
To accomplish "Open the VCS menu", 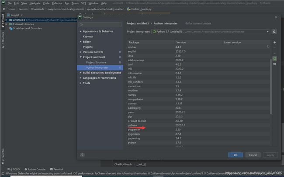I will pos(83,3).
